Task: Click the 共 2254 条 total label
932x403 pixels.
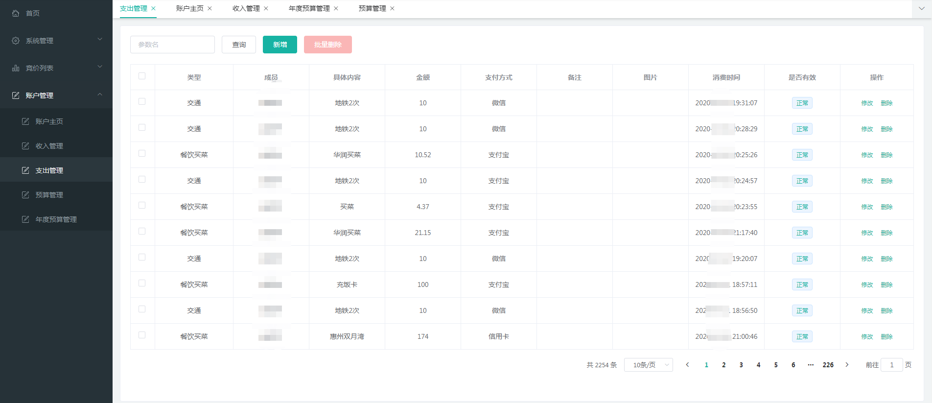Action: (x=602, y=365)
